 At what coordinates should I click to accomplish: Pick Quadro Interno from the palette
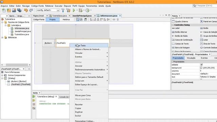click(180, 22)
